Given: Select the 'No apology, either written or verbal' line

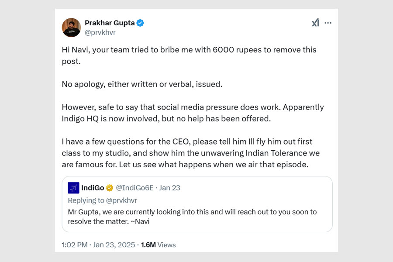Looking at the screenshot, I should (142, 84).
